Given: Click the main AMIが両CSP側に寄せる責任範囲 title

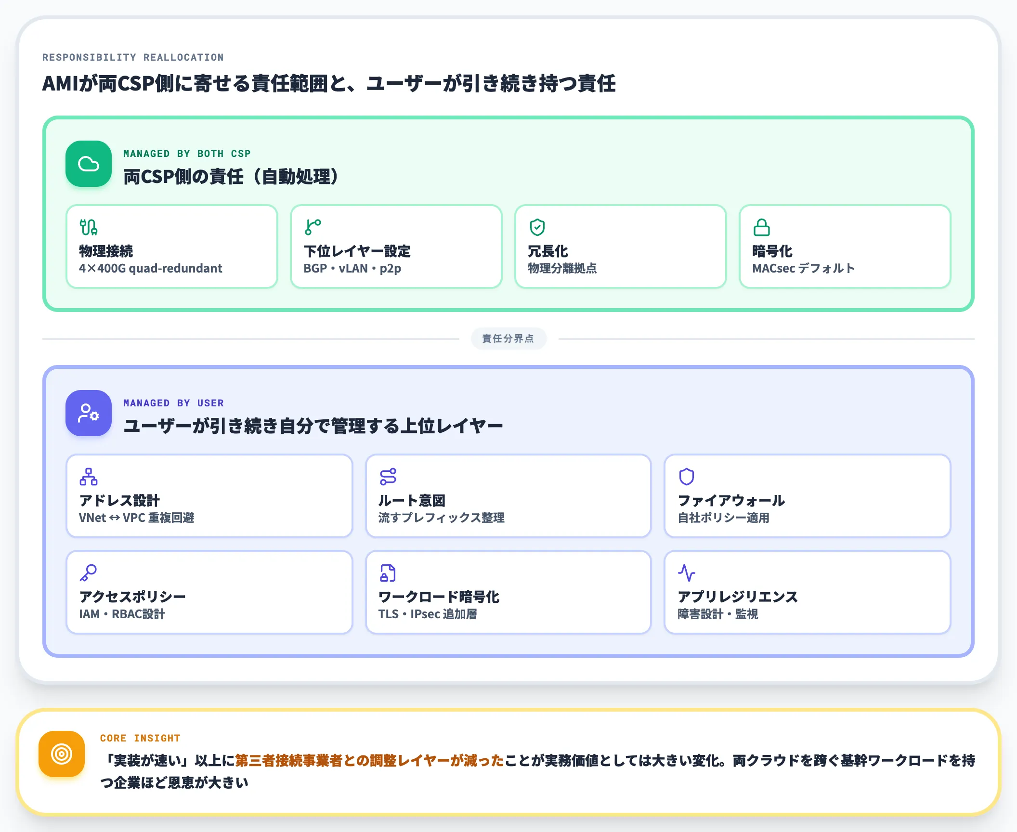Looking at the screenshot, I should pos(329,83).
